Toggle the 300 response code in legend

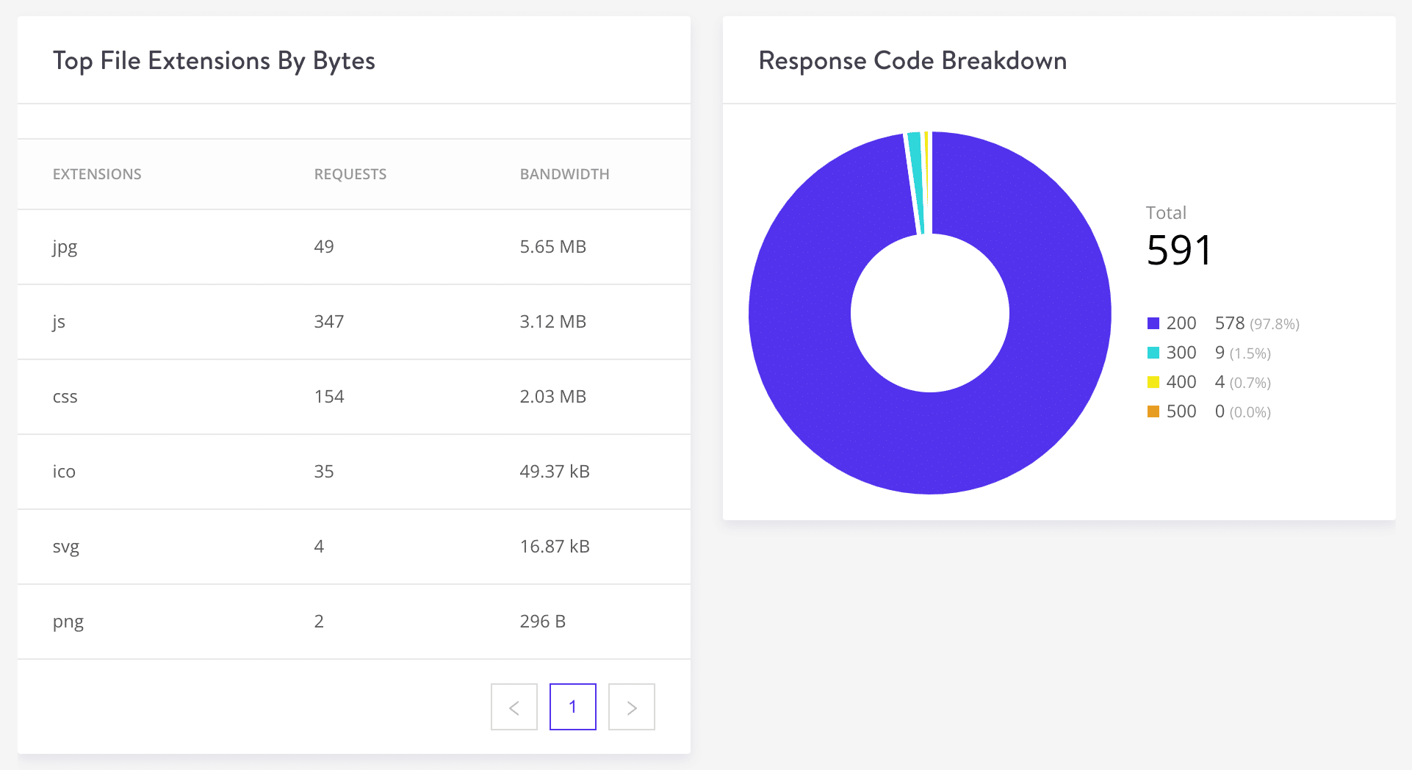[x=1181, y=353]
